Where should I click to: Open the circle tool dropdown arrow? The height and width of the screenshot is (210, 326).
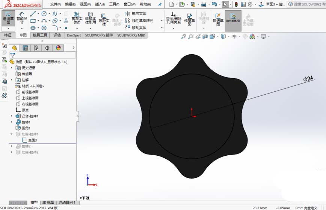tap(49, 14)
